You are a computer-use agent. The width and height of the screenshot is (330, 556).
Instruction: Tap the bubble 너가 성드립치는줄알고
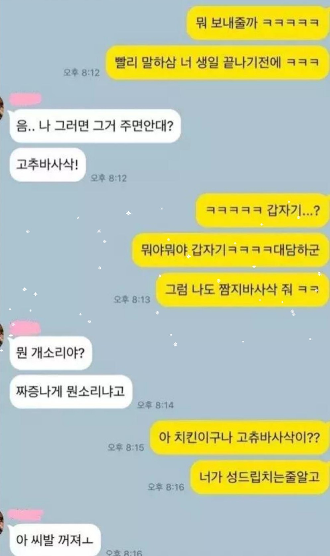(259, 477)
